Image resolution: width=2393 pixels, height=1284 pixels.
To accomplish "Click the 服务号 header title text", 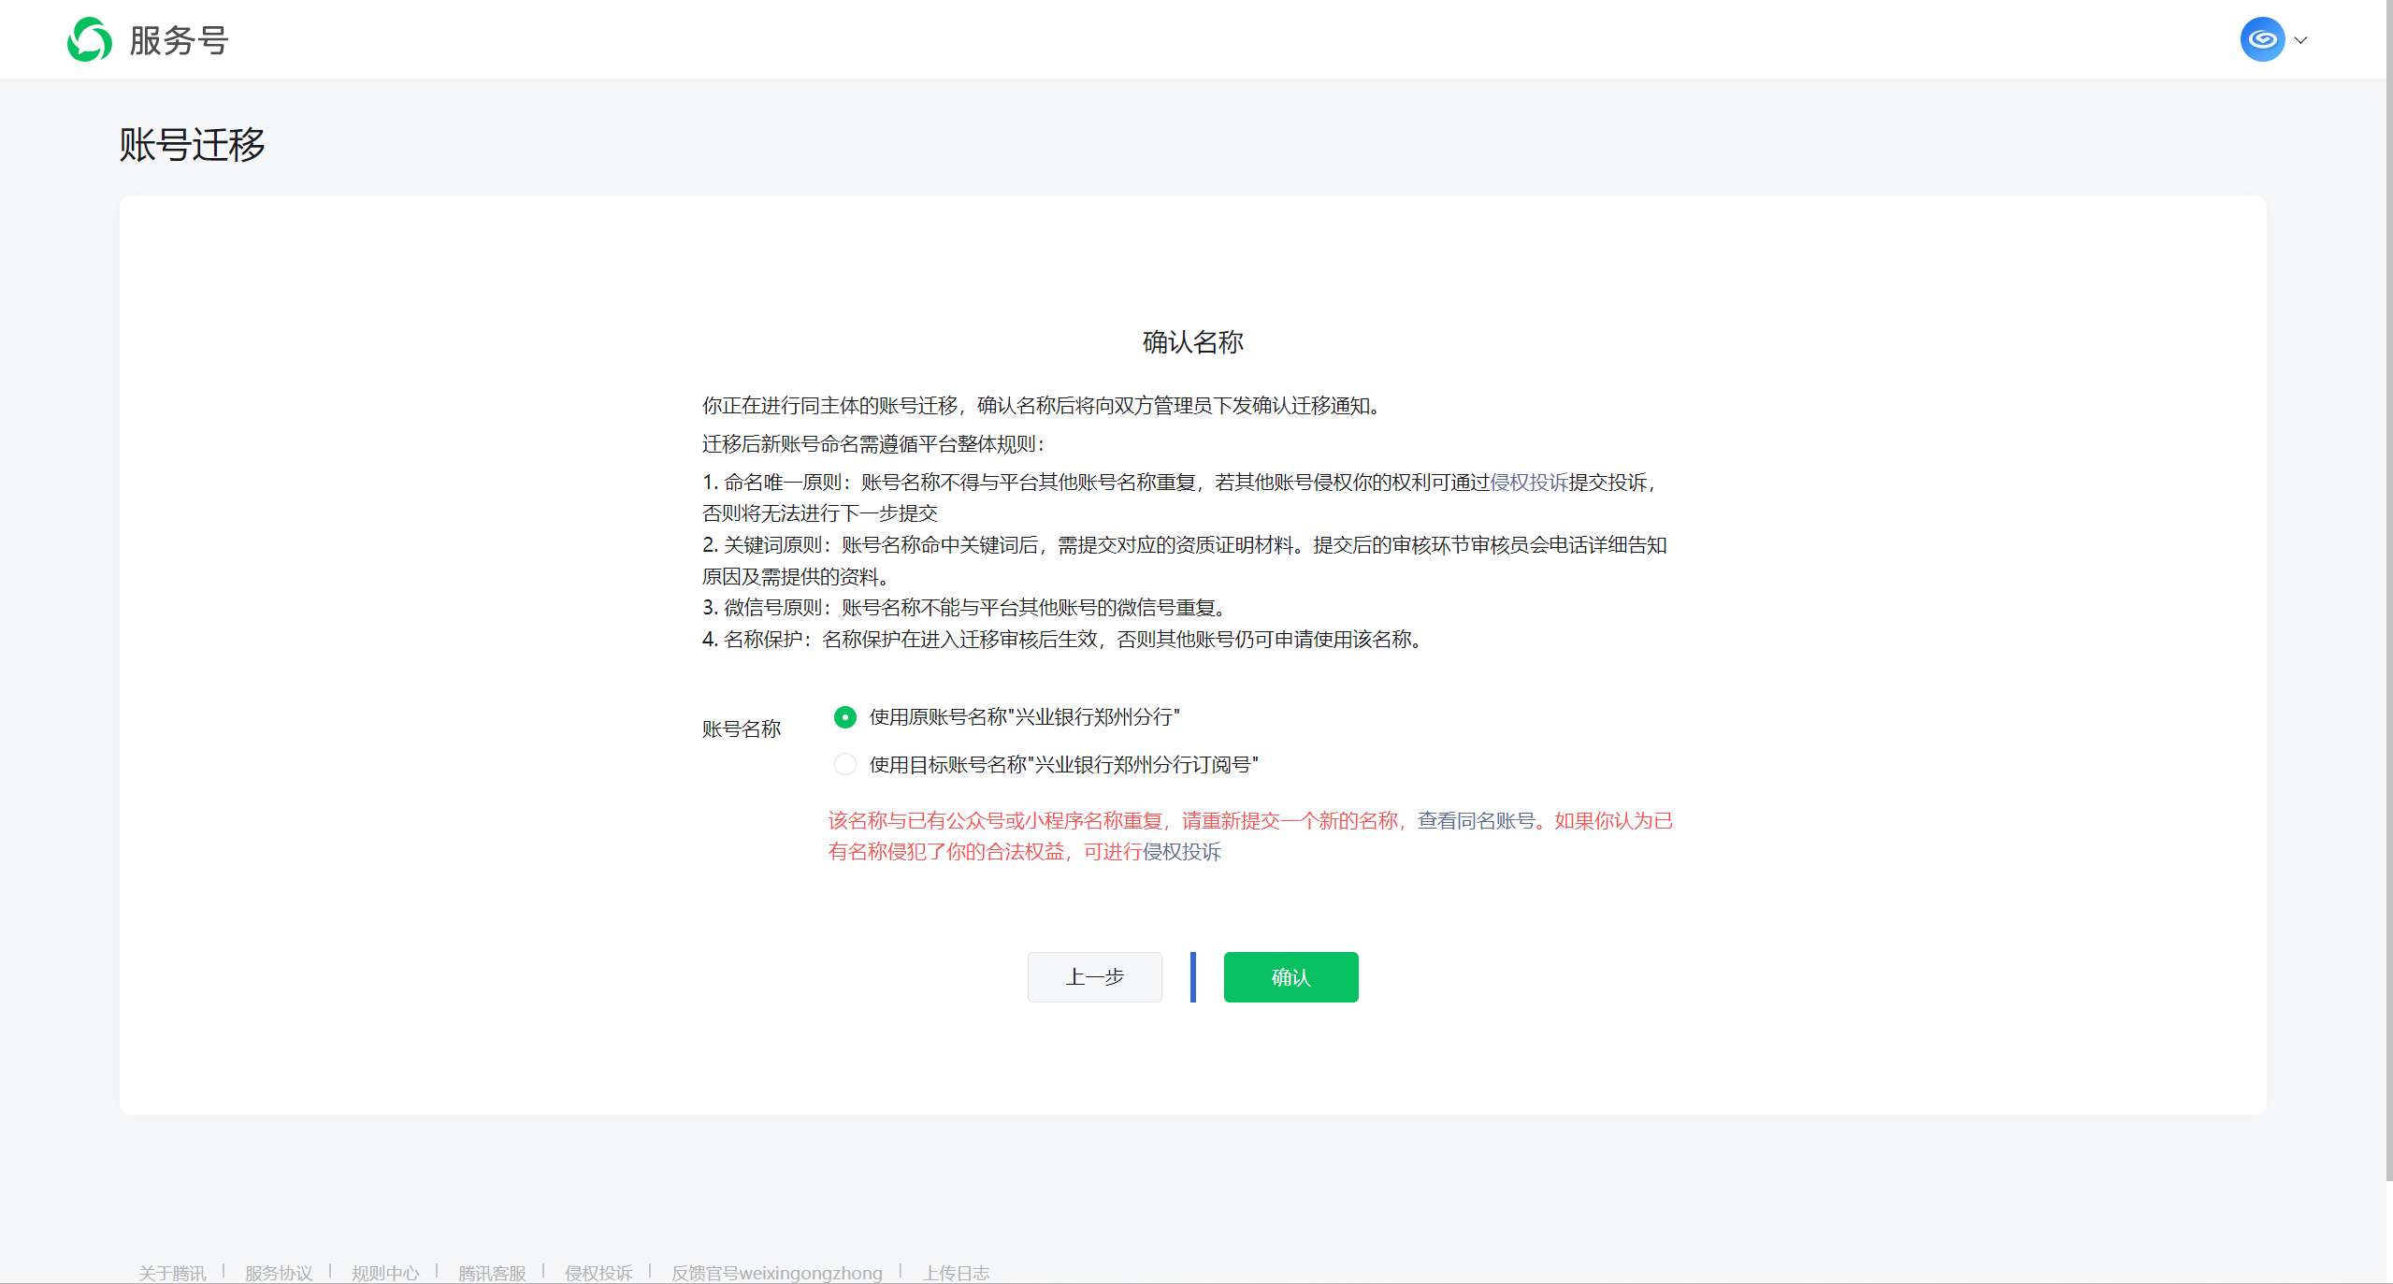I will click(x=179, y=40).
